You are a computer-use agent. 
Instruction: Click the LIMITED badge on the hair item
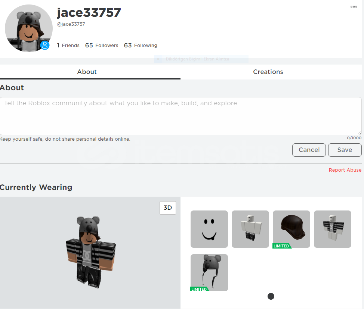coord(281,246)
